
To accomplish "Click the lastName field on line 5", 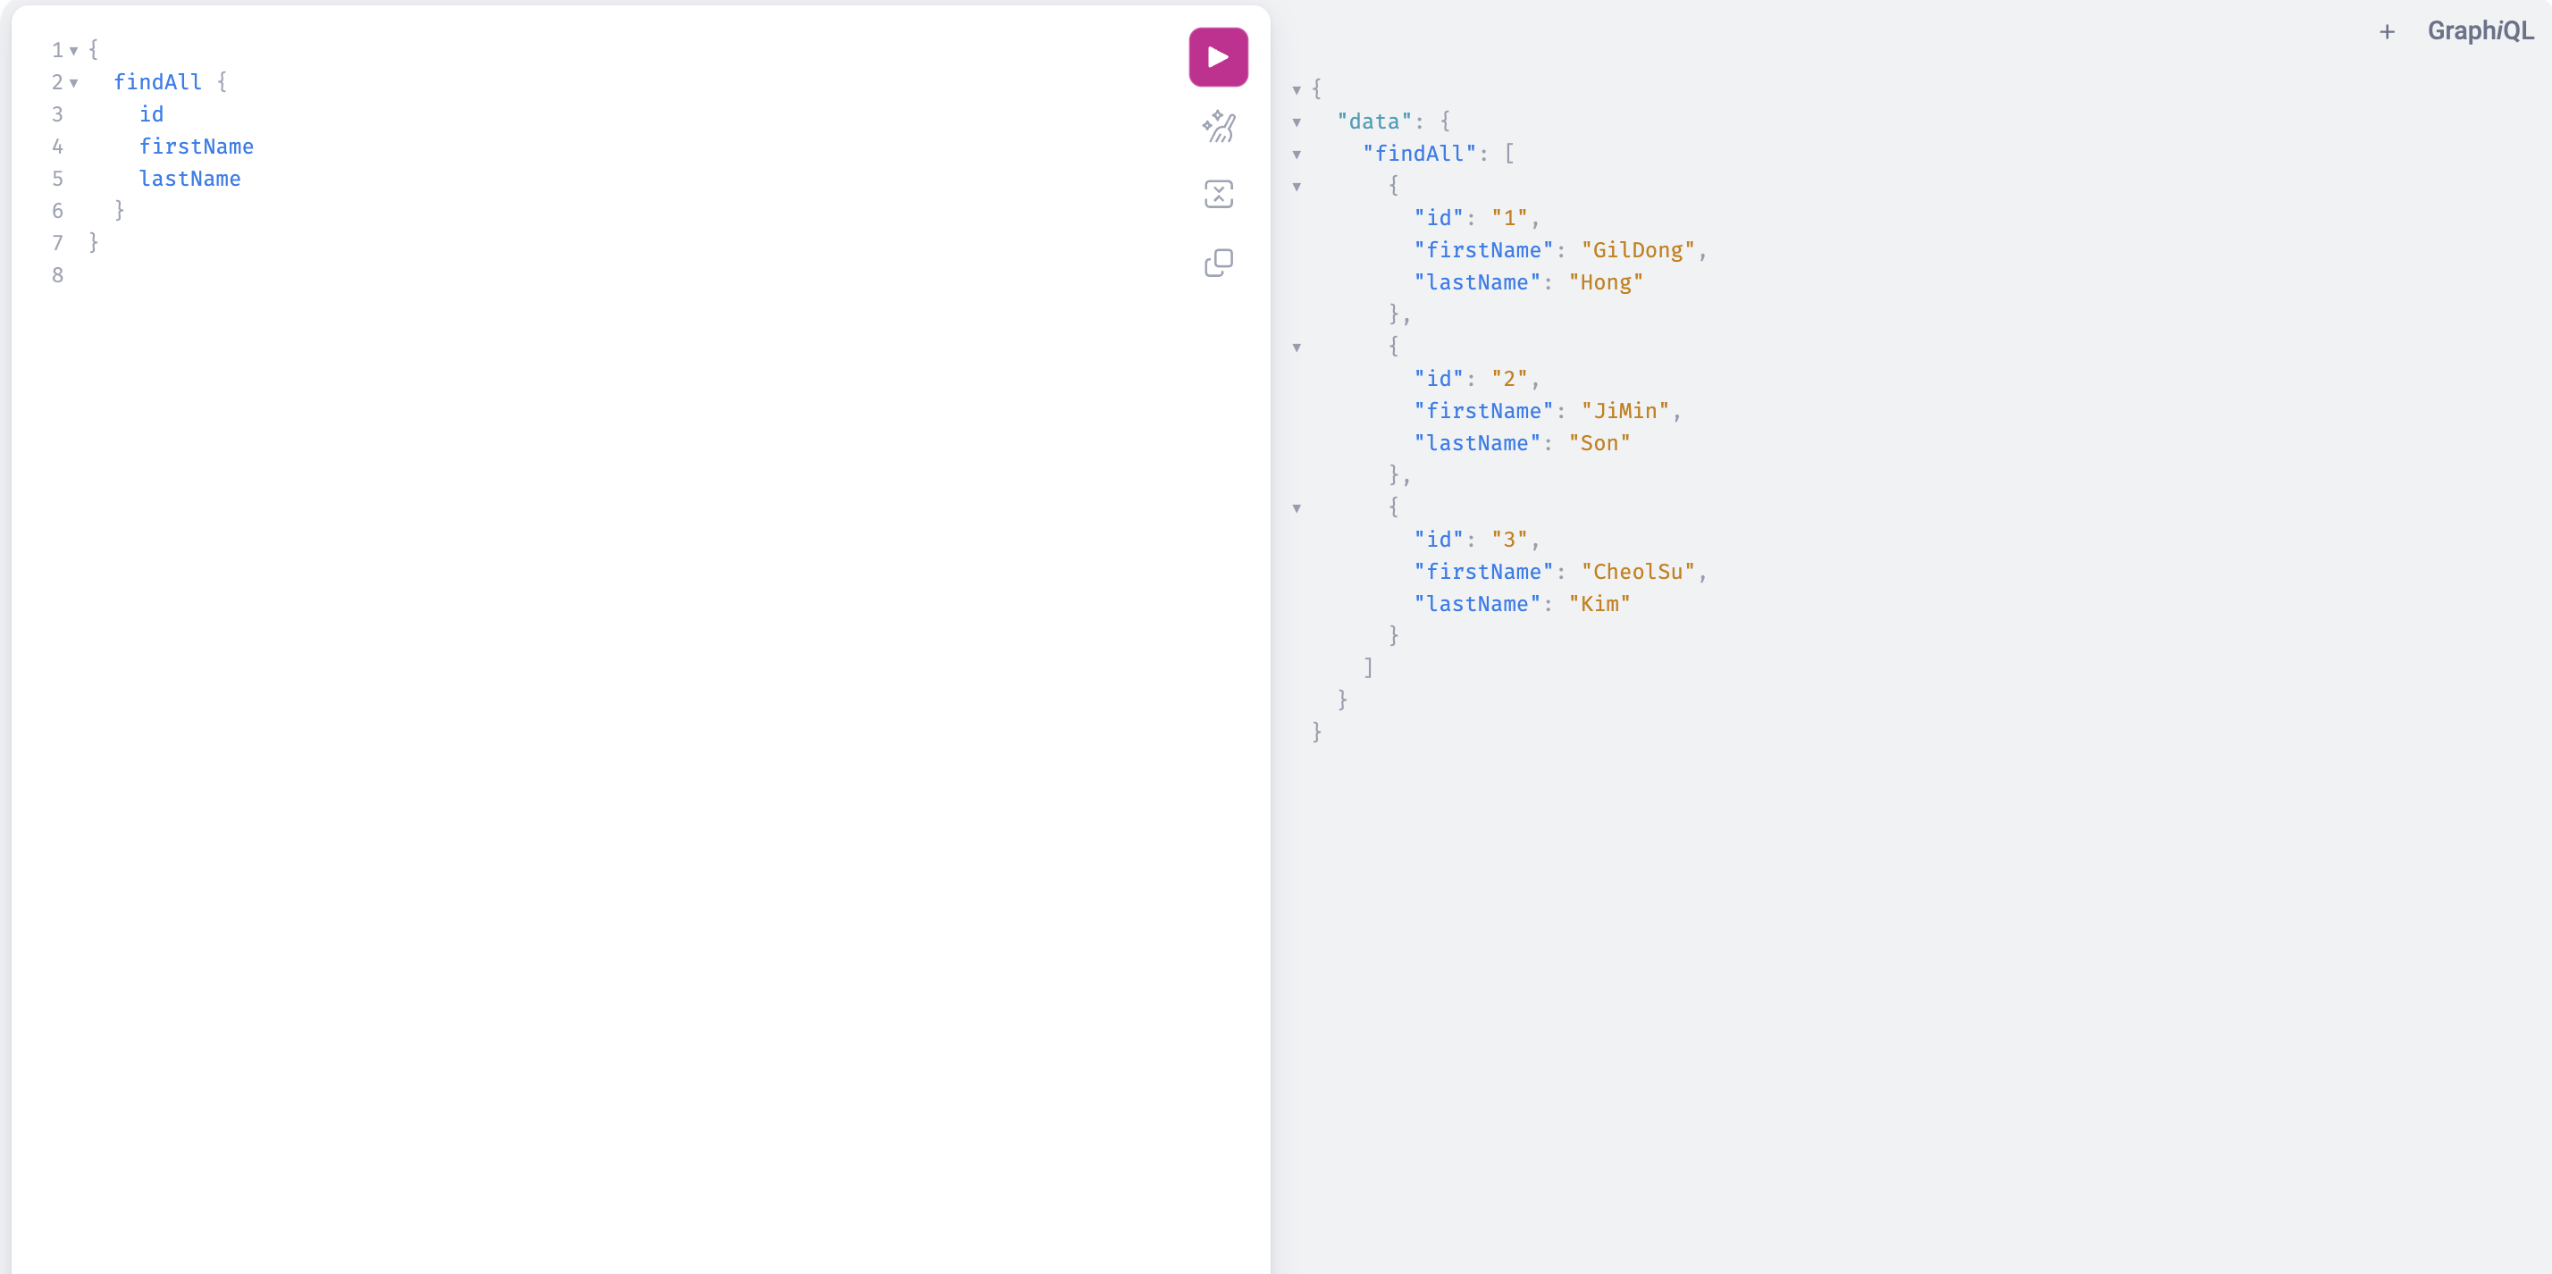I will (x=190, y=180).
